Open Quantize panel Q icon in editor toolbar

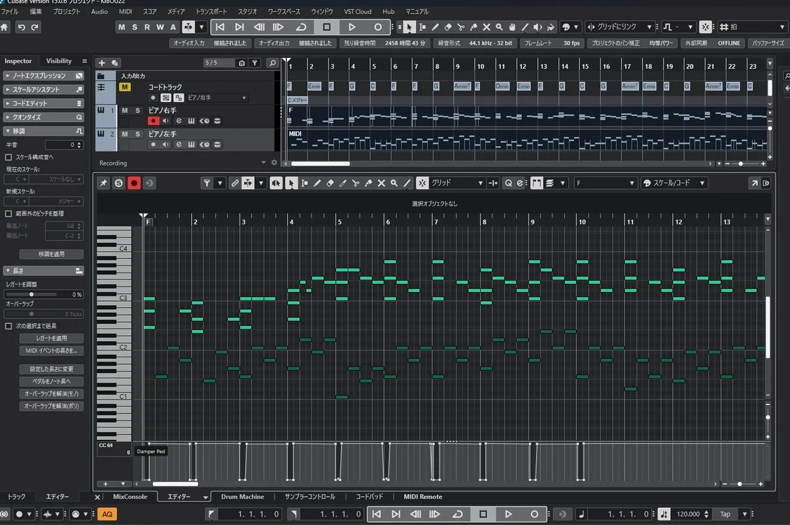(508, 183)
